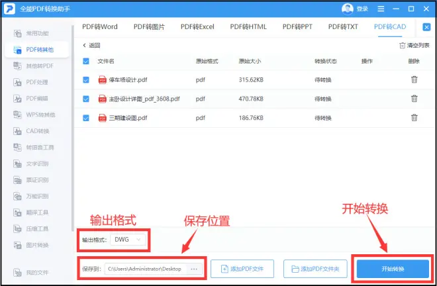This screenshot has width=437, height=286.
Task: Open the hamburger menu in the title bar
Action: coord(381,9)
